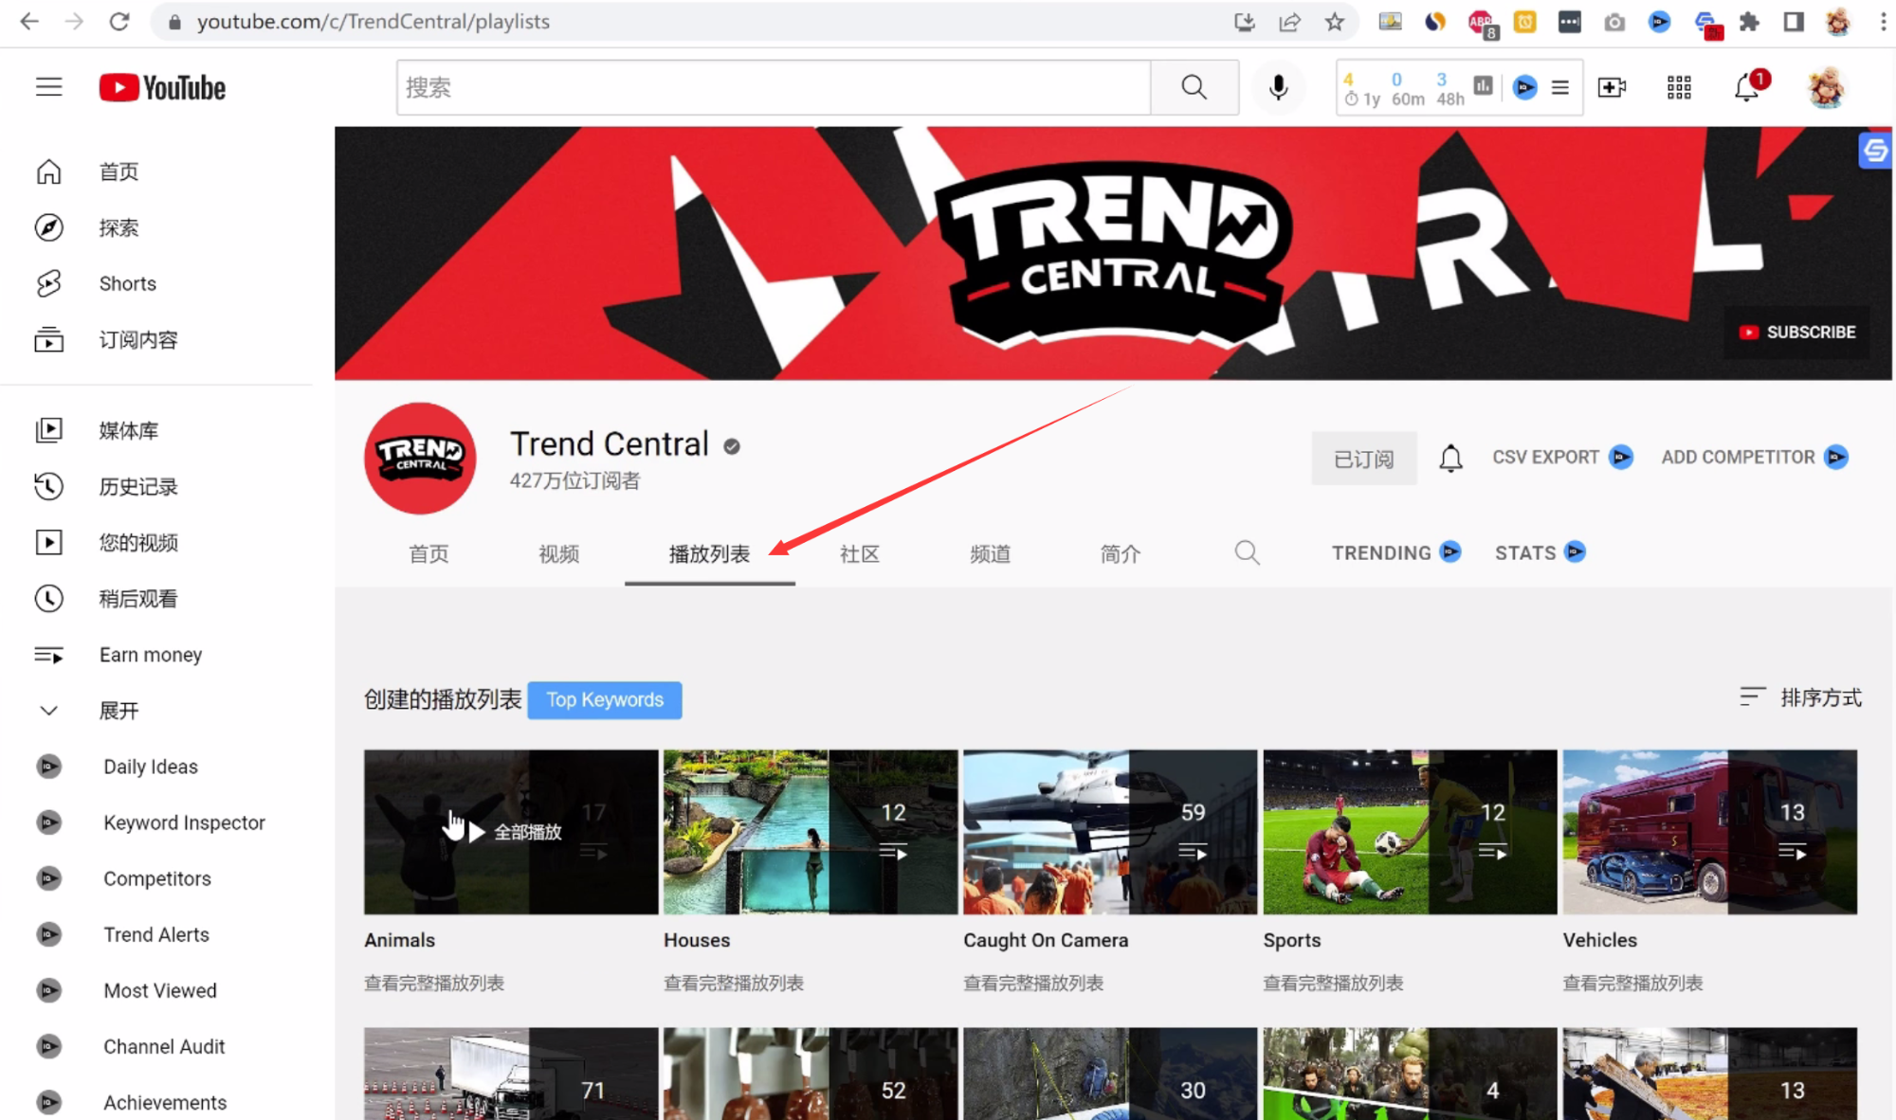
Task: Search within the channel via magnifier
Action: pos(1248,552)
